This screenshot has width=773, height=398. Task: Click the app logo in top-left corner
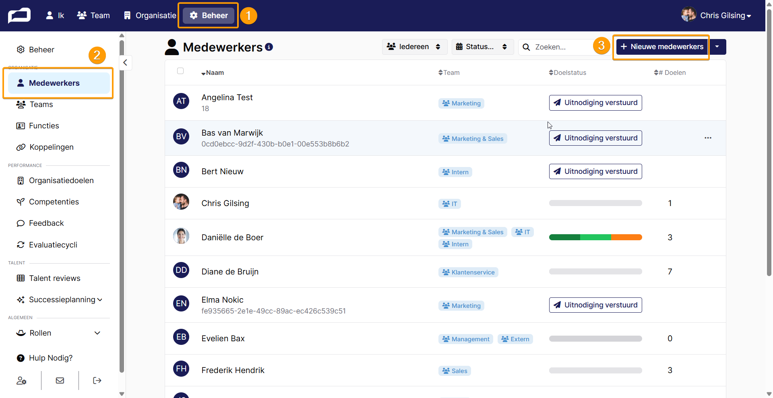click(19, 16)
